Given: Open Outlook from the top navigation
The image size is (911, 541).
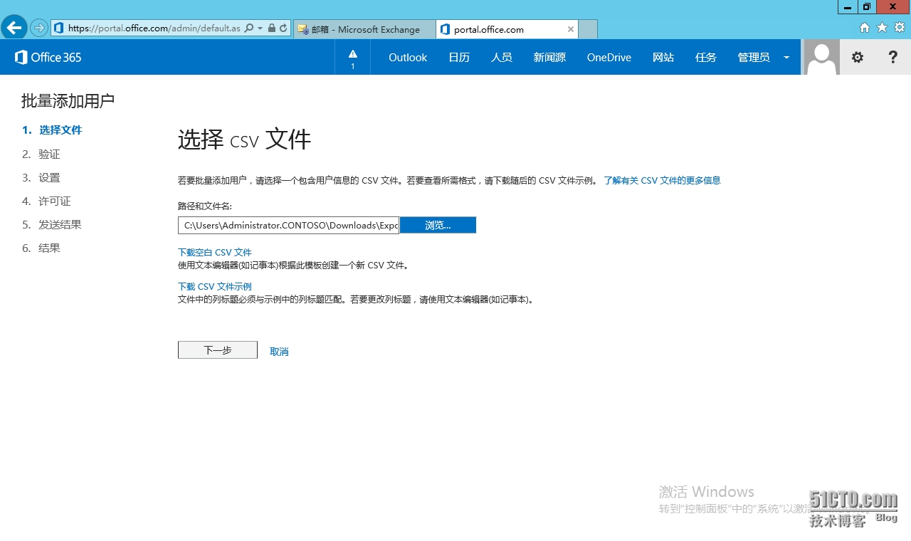Looking at the screenshot, I should (407, 57).
